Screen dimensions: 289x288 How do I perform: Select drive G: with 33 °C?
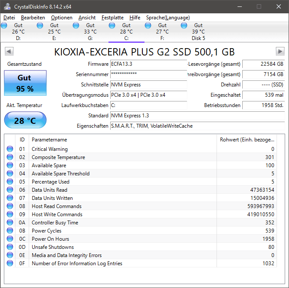click(90, 31)
